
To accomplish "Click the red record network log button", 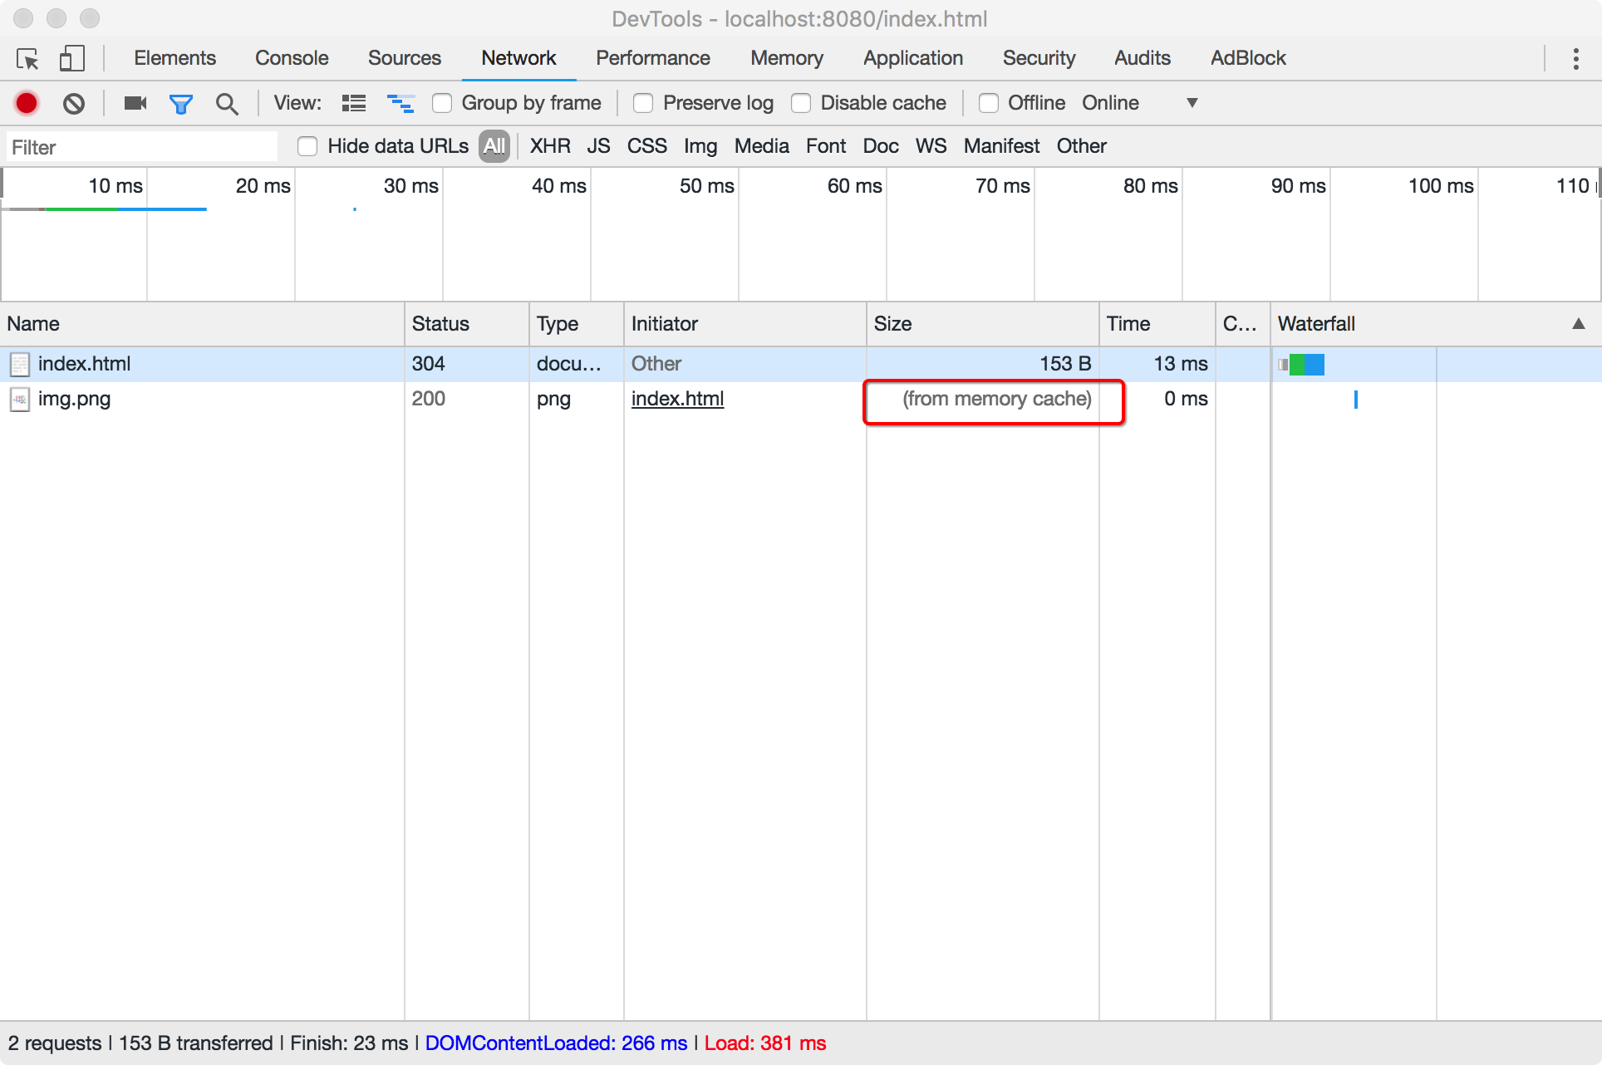I will 27,103.
